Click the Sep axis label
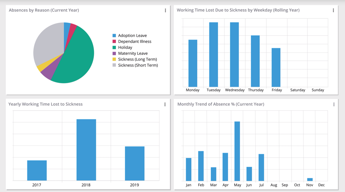This screenshot has width=345, height=192. coord(285,185)
